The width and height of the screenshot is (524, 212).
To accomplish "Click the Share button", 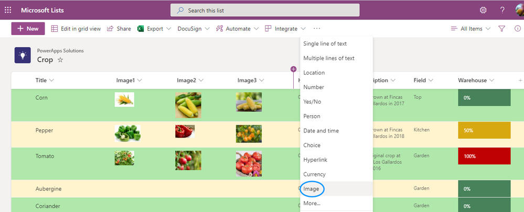I will pyautogui.click(x=119, y=29).
